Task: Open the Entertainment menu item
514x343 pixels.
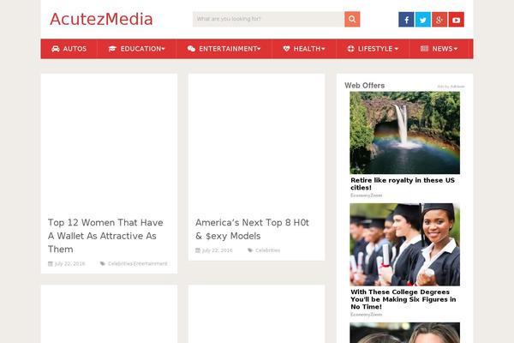Action: click(x=224, y=49)
